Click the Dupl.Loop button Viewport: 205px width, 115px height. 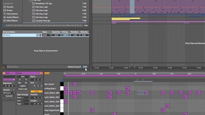(x=23, y=89)
